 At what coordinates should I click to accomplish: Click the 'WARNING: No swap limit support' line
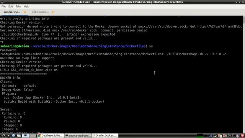pos(27,58)
